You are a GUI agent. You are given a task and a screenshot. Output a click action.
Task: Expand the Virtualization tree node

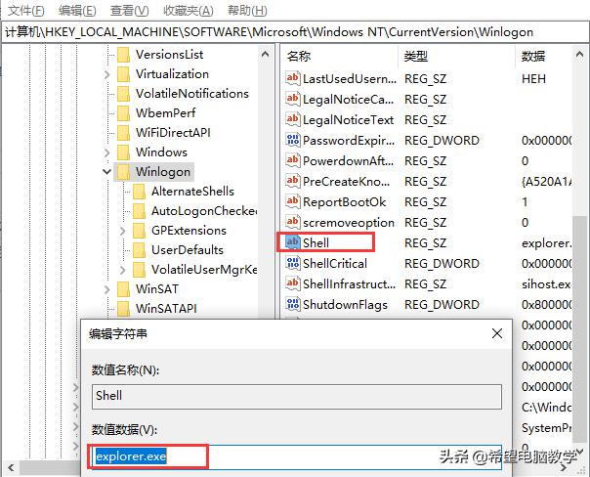click(107, 74)
